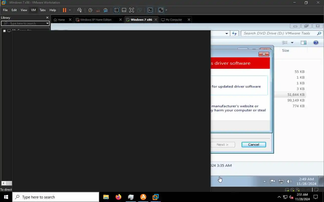Switch to the My Computer tab
Image resolution: width=324 pixels, height=202 pixels.
coord(174,20)
